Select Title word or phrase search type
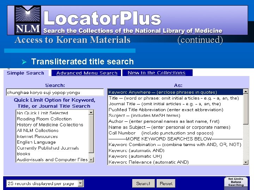The image size is (254, 190). (x=175, y=98)
